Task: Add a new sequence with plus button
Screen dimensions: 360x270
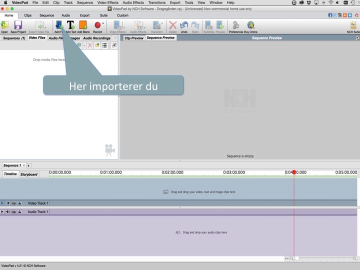Action: pyautogui.click(x=28, y=165)
